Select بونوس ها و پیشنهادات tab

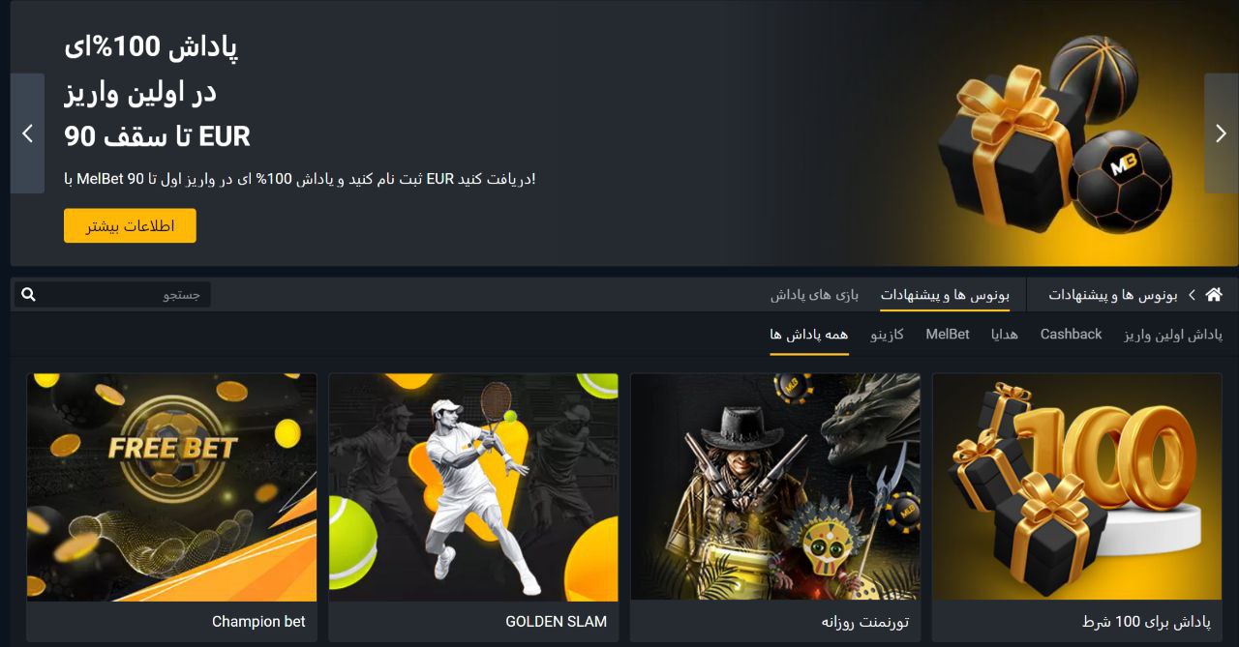click(945, 294)
